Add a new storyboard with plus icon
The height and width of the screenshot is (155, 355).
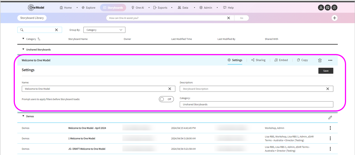[335, 18]
